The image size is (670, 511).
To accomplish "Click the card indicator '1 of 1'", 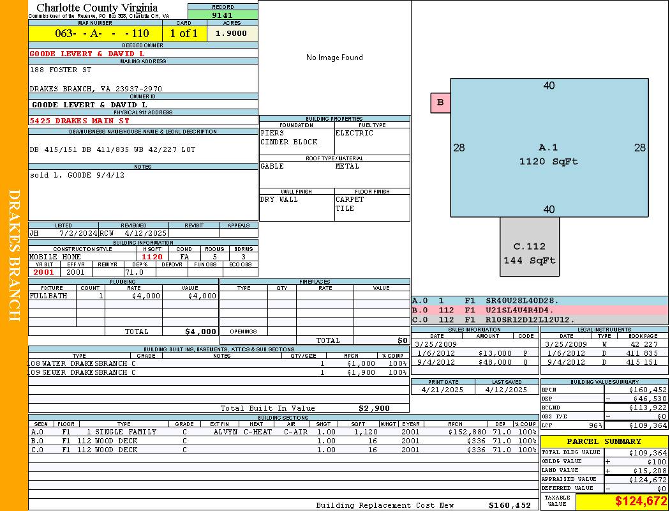I will pos(184,34).
